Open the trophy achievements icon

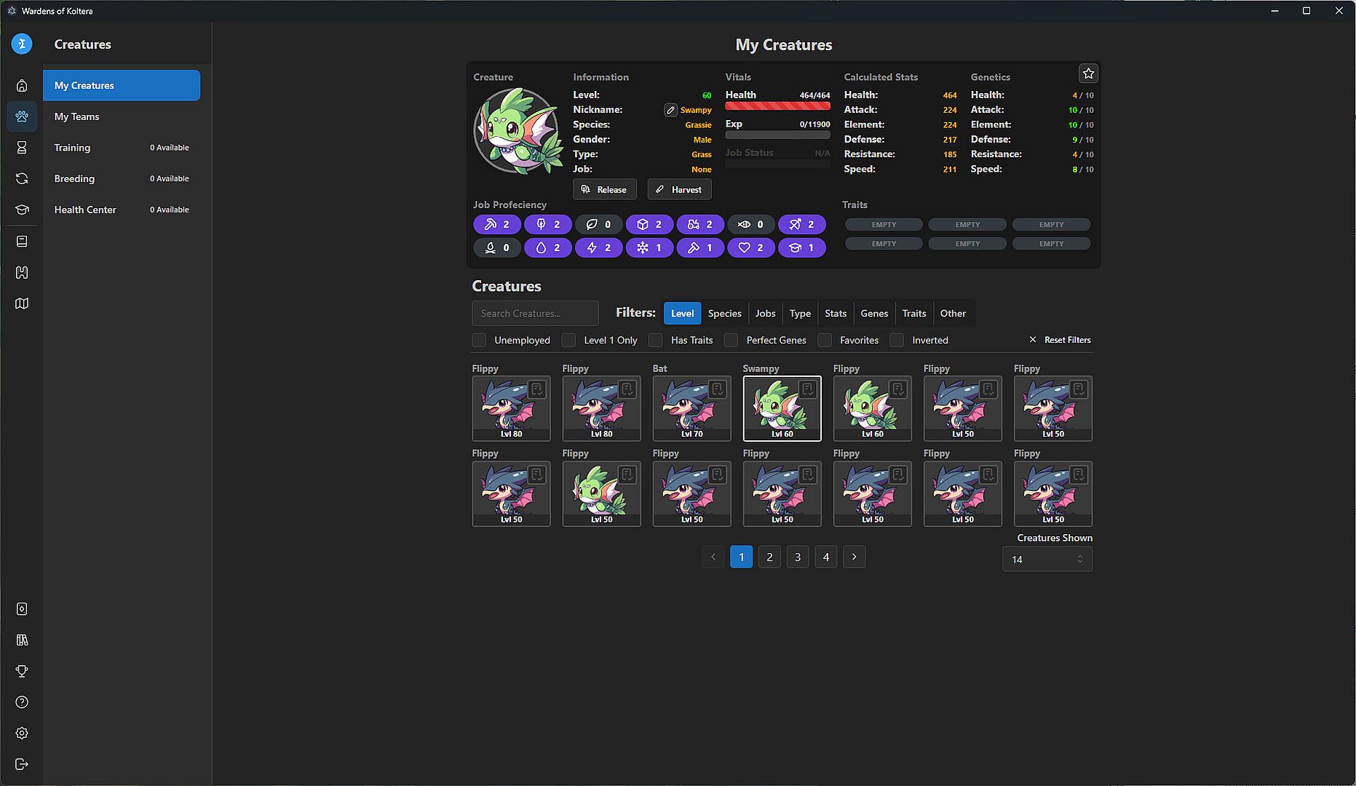pyautogui.click(x=22, y=671)
